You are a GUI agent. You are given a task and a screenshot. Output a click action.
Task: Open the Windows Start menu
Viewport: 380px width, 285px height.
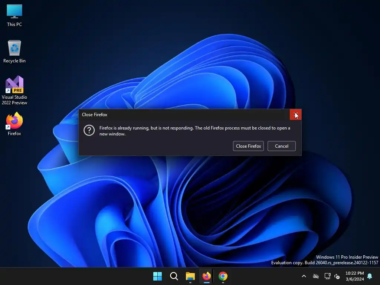157,276
